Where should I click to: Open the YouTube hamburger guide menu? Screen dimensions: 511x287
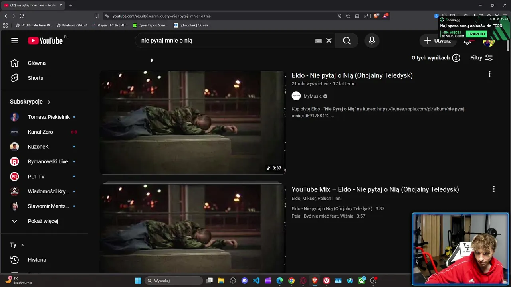click(x=14, y=41)
